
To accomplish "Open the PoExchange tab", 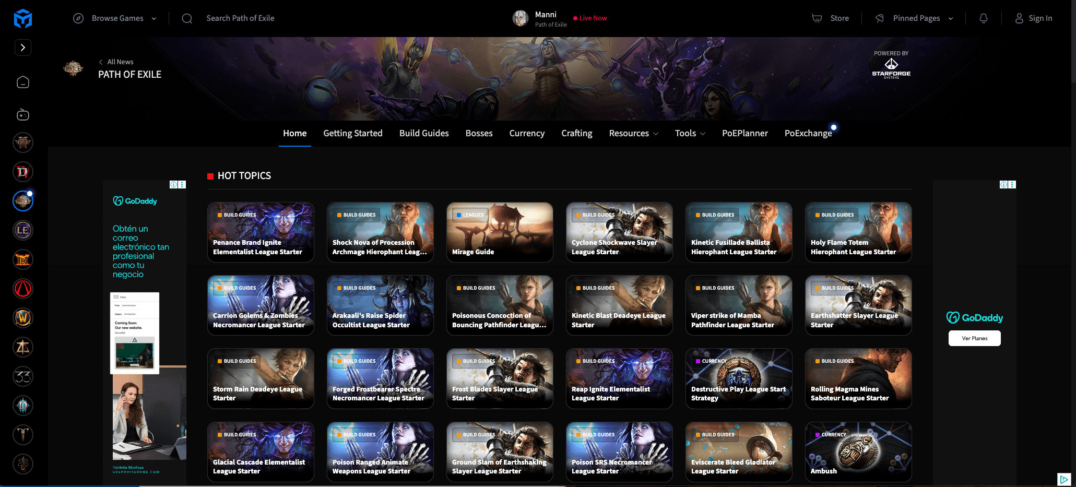I will (x=808, y=133).
